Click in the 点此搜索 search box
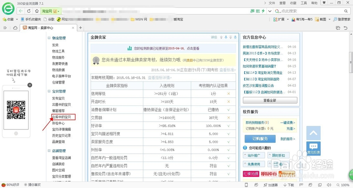Image resolution: width=353 pixels, height=188 pixels. pos(311,11)
